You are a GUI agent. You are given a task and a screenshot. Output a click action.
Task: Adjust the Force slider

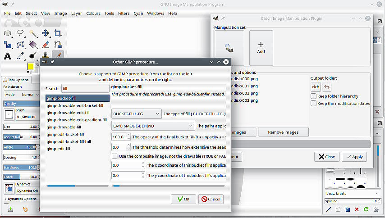20,177
